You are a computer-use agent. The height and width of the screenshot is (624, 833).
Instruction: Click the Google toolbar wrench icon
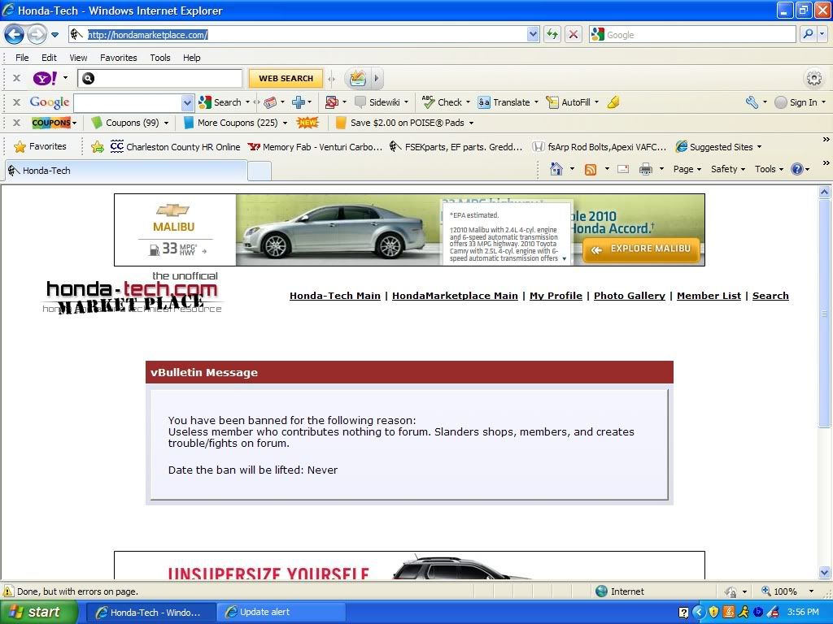click(751, 102)
